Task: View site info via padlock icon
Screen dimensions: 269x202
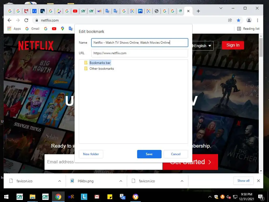Action: 37,20
